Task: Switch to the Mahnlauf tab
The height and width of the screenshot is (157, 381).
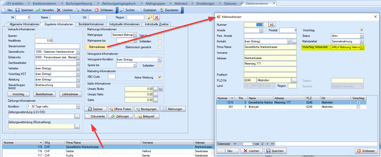Action: (182, 4)
